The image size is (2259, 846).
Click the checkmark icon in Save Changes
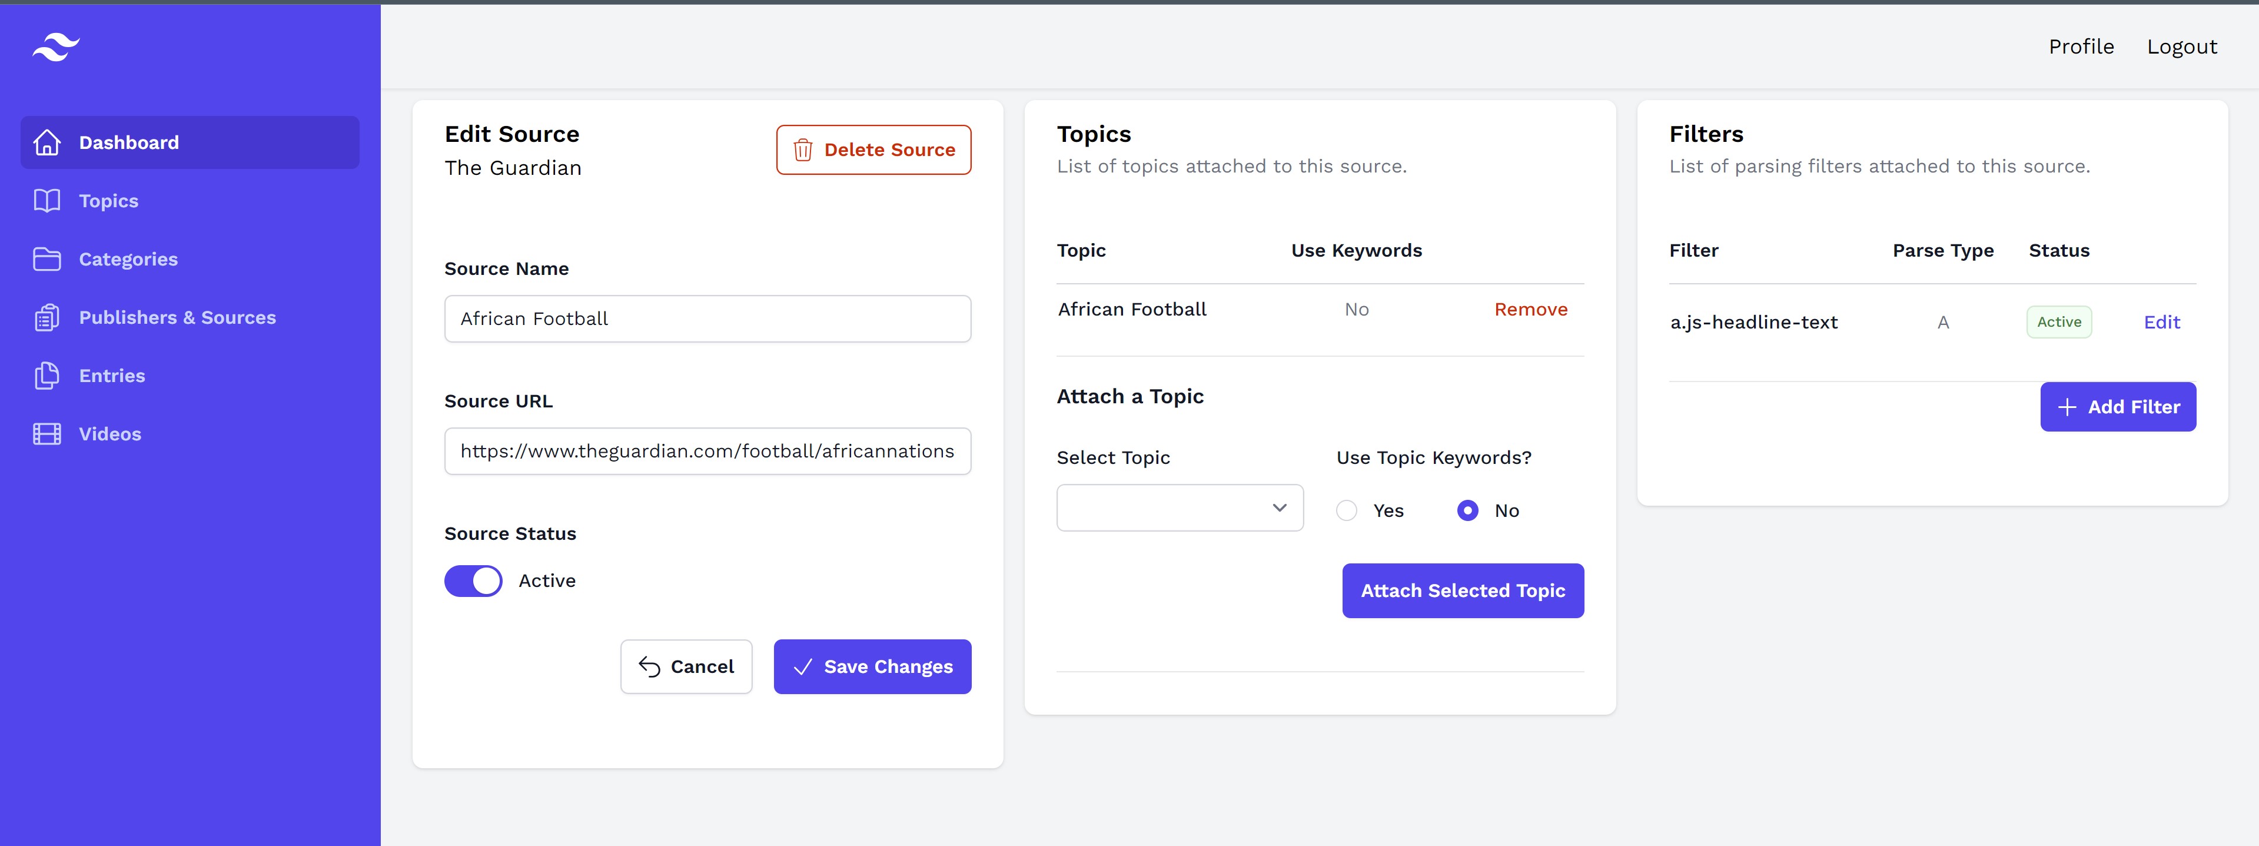pos(802,667)
